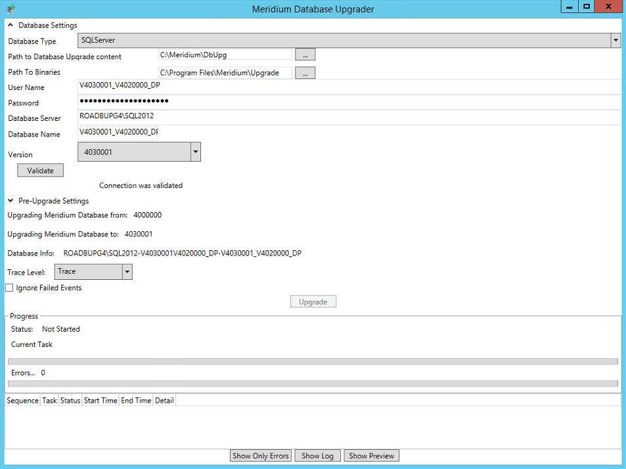The image size is (626, 469).
Task: Click the Validate button
Action: point(40,170)
